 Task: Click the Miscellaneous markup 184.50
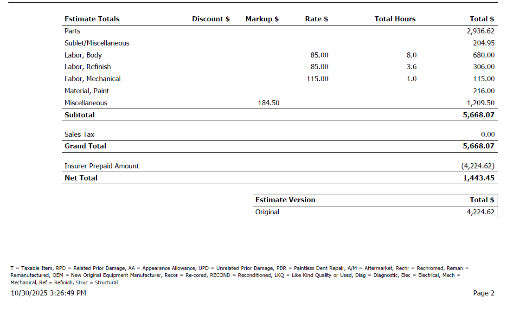(x=269, y=103)
